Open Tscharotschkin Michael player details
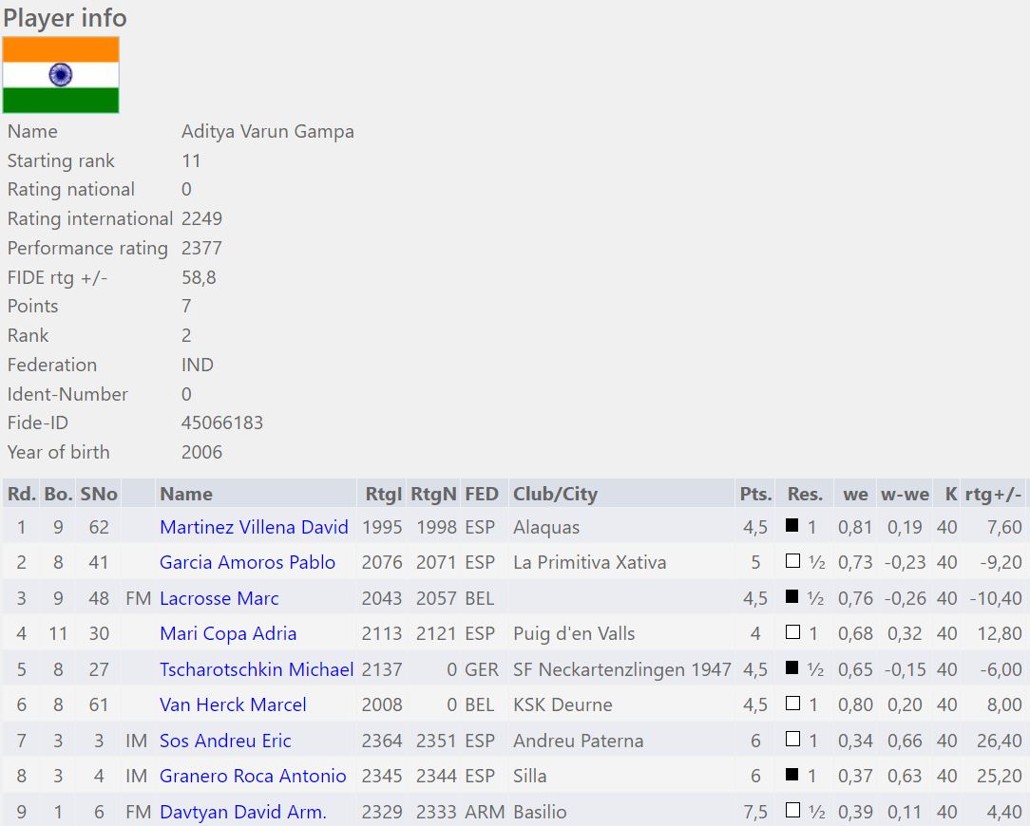The width and height of the screenshot is (1030, 826). (257, 669)
